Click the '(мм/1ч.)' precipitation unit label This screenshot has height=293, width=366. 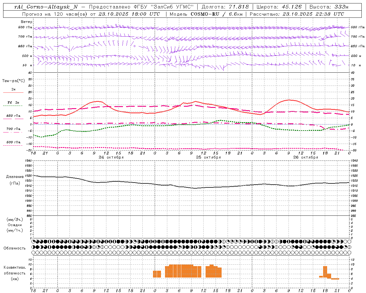click(x=15, y=230)
